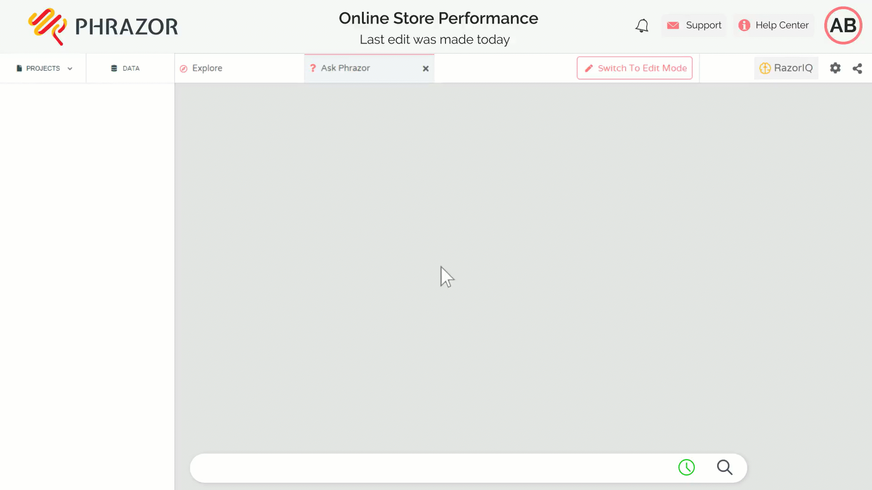Focus the Ask Phrazor query field
Image resolution: width=872 pixels, height=490 pixels.
pos(431,468)
